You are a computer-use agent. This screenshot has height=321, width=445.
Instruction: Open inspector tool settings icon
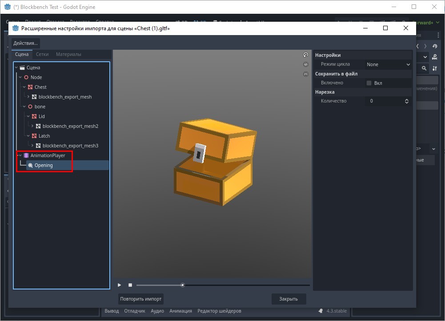point(434,68)
